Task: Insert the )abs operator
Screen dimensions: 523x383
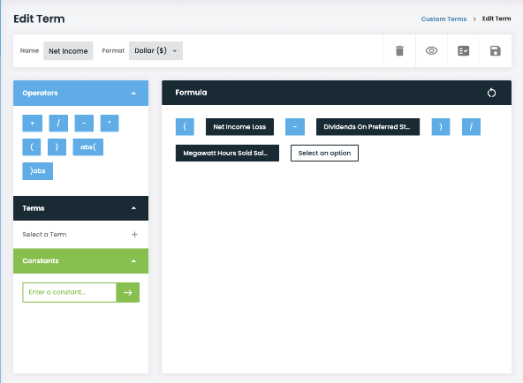Action: point(38,171)
